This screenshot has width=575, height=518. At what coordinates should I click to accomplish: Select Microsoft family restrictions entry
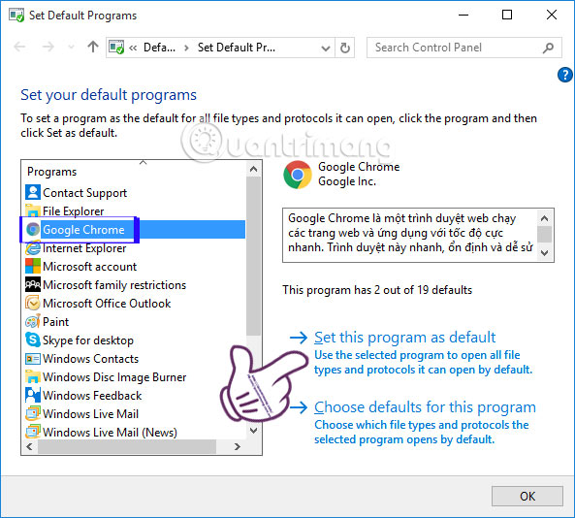pyautogui.click(x=114, y=285)
